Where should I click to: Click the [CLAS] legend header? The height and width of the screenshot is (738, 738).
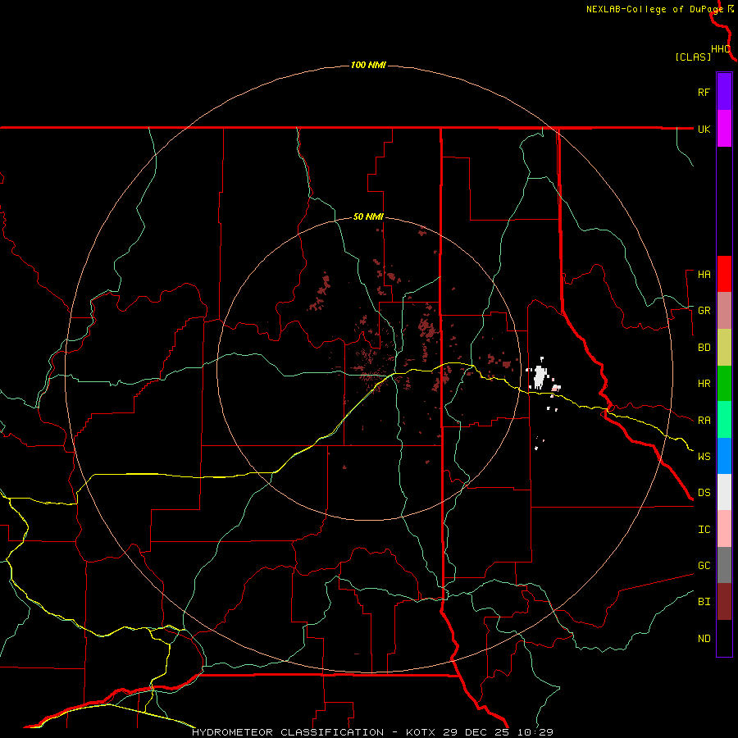pos(693,57)
